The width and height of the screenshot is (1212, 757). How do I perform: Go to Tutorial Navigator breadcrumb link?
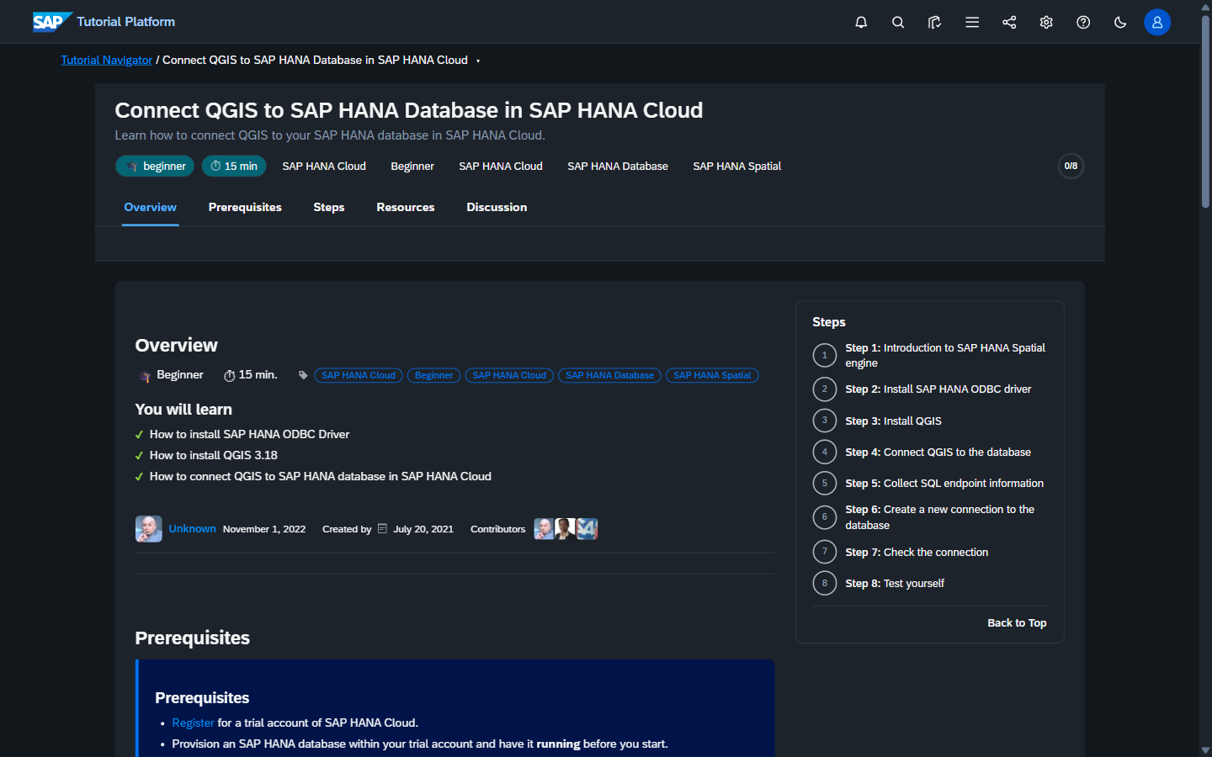click(x=106, y=60)
